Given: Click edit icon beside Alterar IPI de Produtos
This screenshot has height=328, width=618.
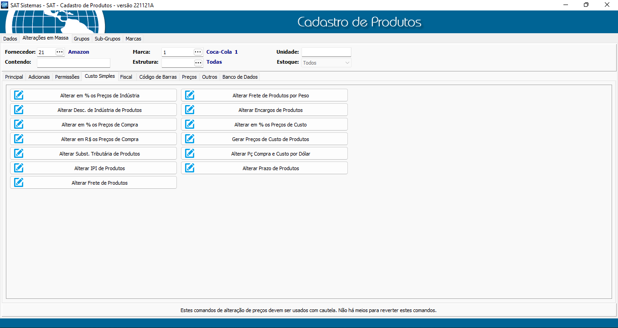Looking at the screenshot, I should coord(19,168).
